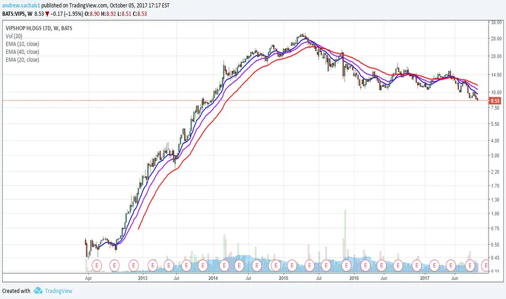Screen dimensions: 506x299
Task: Open the andrew.sachais1 author profile link
Action: 21,5
